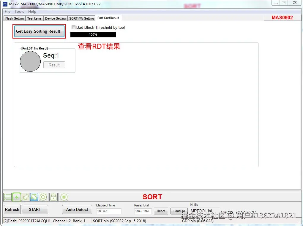Click the padlock toolbar icon
Screen dimensions: 303x226
tap(53, 197)
